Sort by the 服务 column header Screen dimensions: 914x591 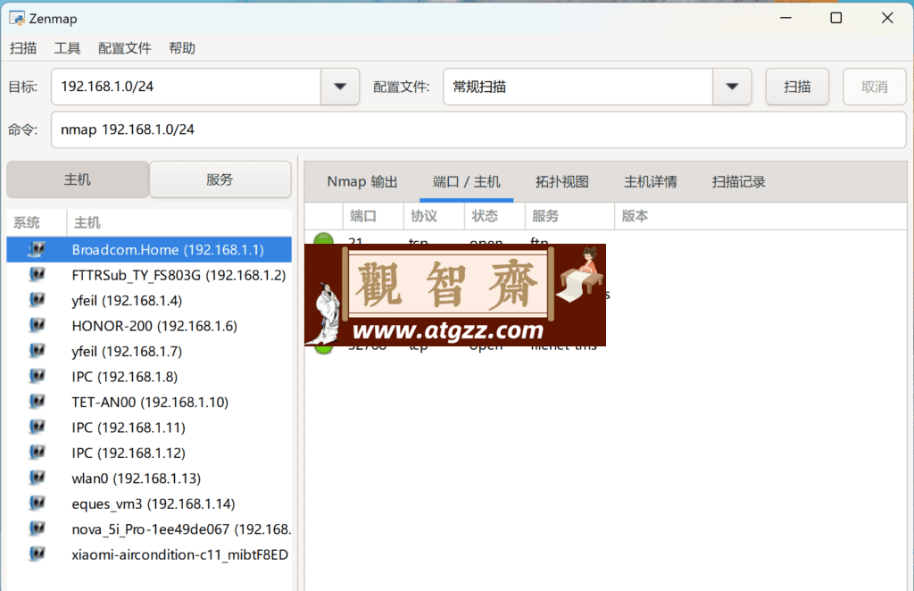(x=569, y=216)
